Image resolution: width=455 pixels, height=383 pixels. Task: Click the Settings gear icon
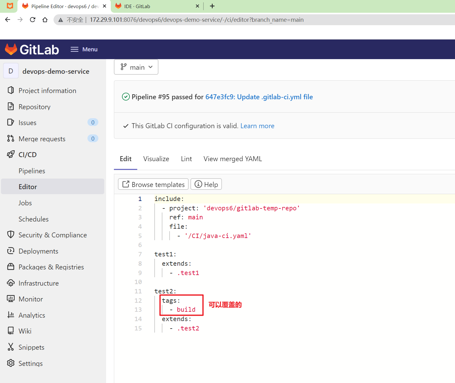[x=11, y=363]
